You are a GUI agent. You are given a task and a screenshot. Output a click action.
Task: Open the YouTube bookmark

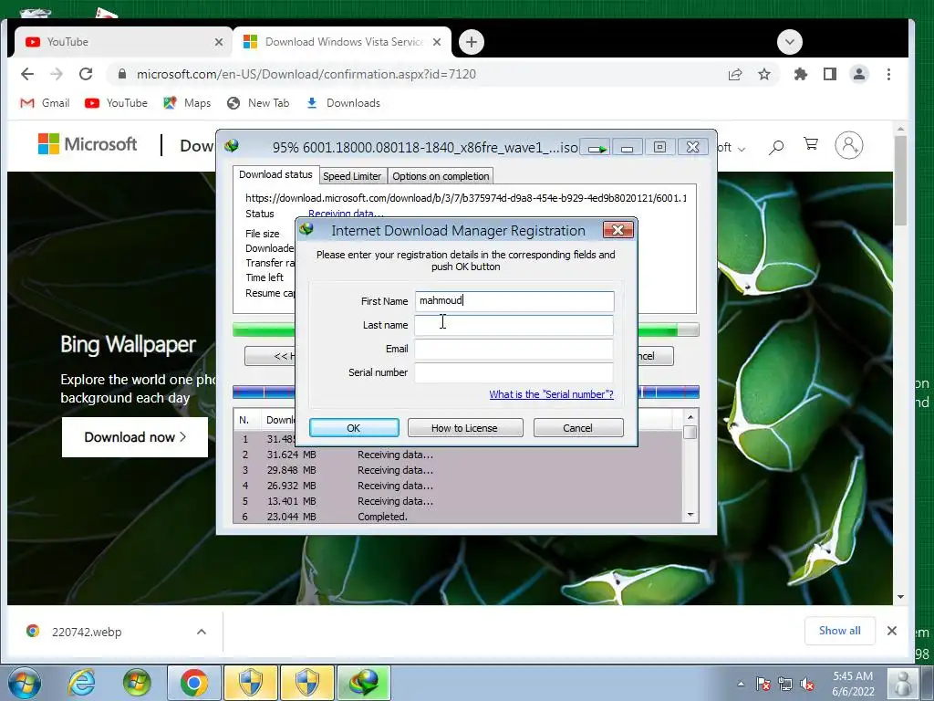(x=116, y=103)
